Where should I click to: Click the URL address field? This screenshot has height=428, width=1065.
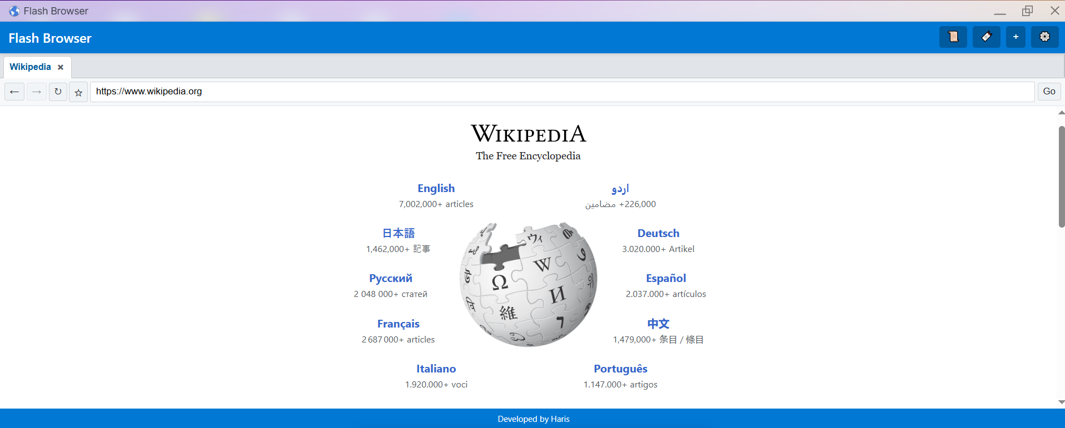tap(562, 92)
